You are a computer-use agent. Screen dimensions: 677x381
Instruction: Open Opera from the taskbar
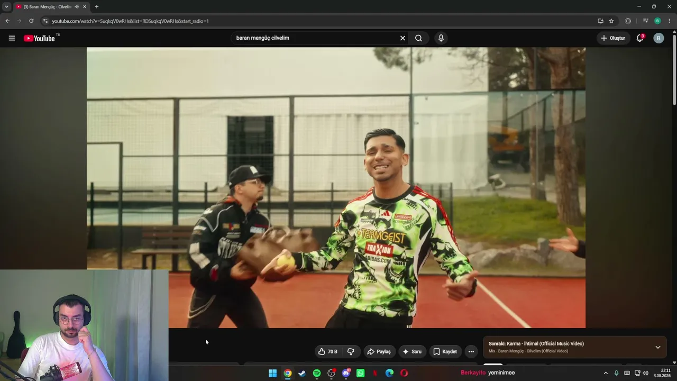(404, 373)
